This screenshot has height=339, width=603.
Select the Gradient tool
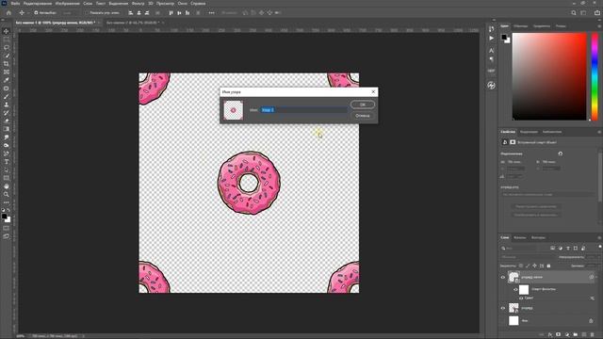[7, 129]
